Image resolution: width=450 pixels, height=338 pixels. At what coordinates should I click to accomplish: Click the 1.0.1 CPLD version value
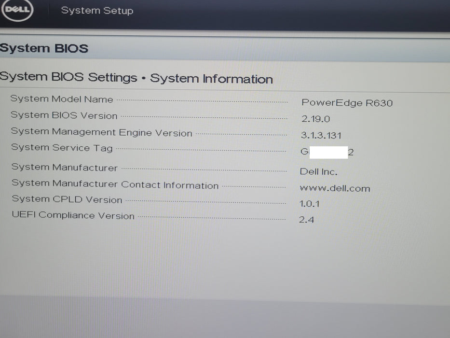click(x=309, y=204)
